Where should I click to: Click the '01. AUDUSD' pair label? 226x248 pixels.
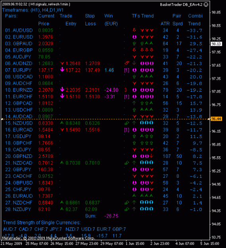pos(19,30)
